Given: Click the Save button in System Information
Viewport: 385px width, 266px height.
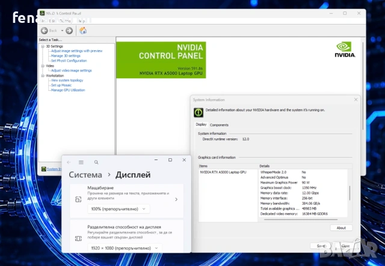Looking at the screenshot, I should [x=321, y=246].
